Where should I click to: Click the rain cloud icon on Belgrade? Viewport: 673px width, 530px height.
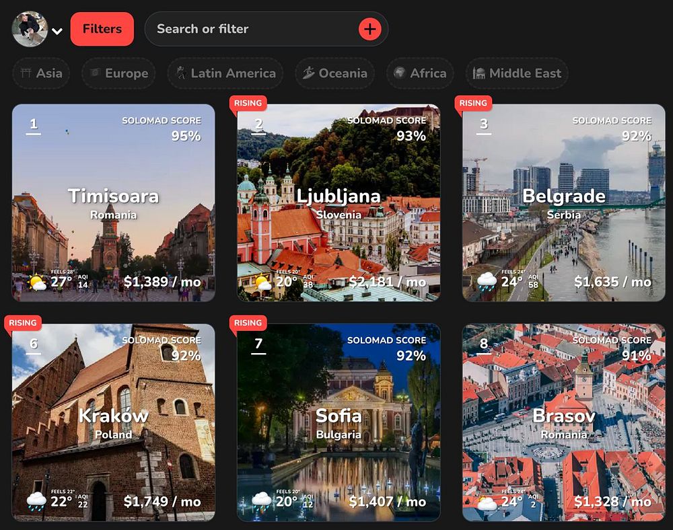pyautogui.click(x=487, y=282)
